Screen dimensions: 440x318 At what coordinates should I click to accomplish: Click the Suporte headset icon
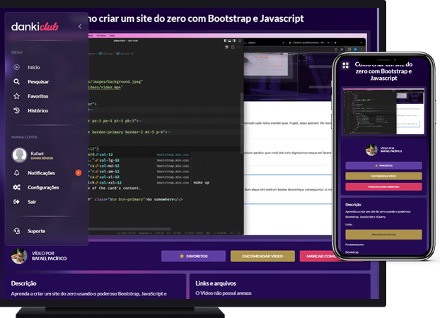(x=16, y=231)
